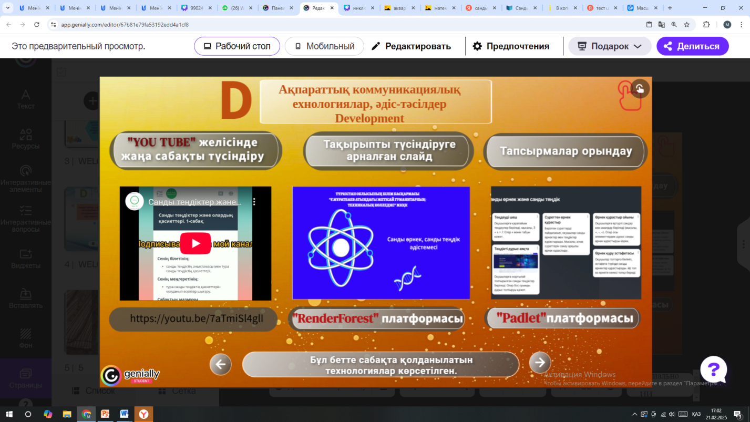Click Тақырыпты түсіндіруге арналған слайд button
The image size is (750, 422).
(389, 150)
